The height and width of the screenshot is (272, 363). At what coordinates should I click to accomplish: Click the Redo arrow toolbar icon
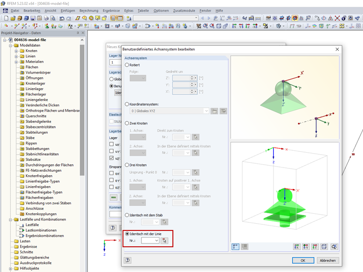pyautogui.click(x=69, y=18)
